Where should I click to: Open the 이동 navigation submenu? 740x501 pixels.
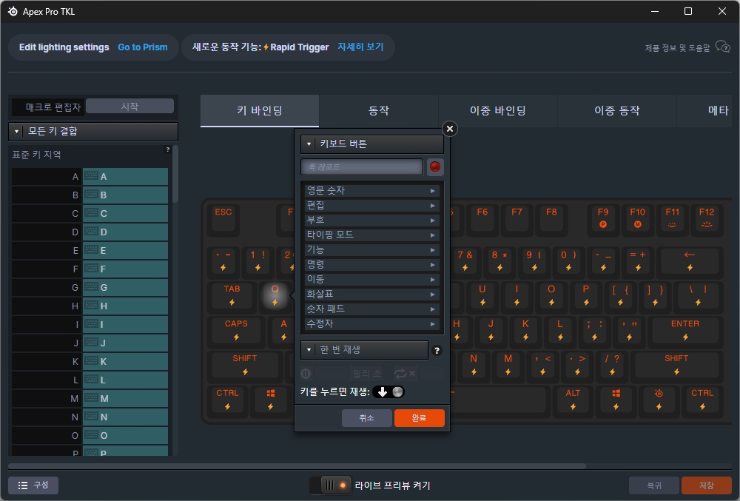(372, 279)
